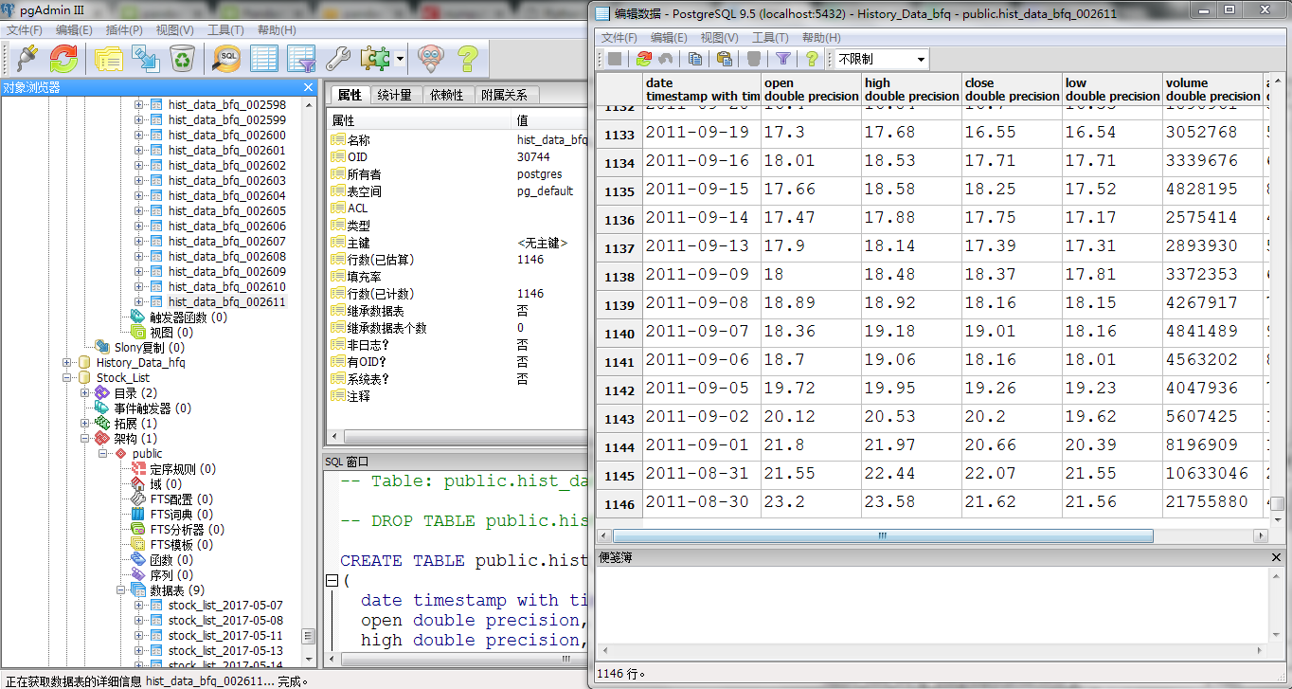Select the FTS词典 (0) tree node

click(181, 514)
